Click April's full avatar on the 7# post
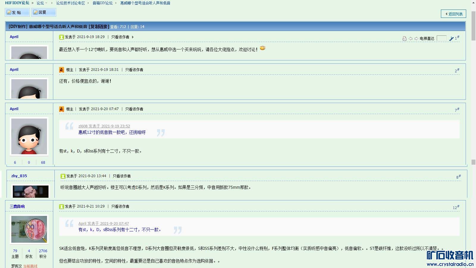Viewport: 476px width, 268px height. pyautogui.click(x=29, y=136)
